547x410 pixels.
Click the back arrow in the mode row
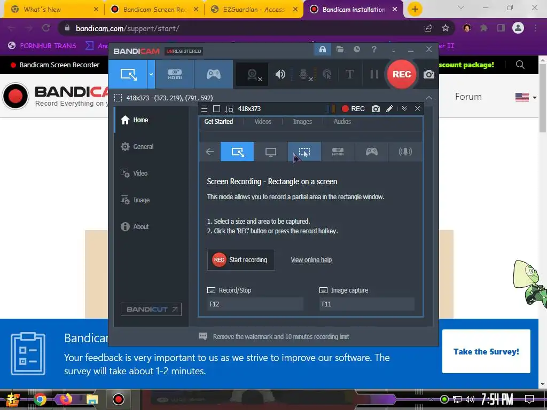coord(209,152)
